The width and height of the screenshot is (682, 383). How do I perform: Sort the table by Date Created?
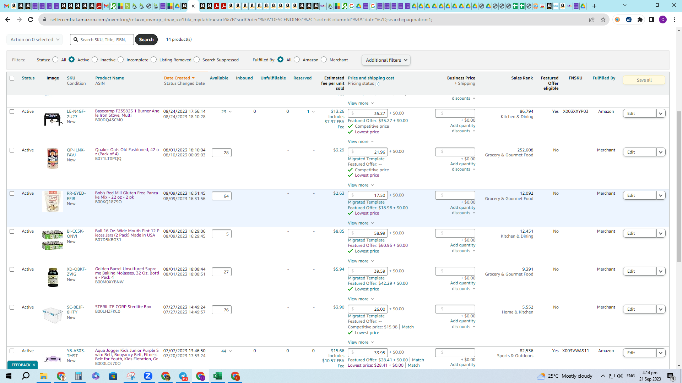tap(179, 78)
